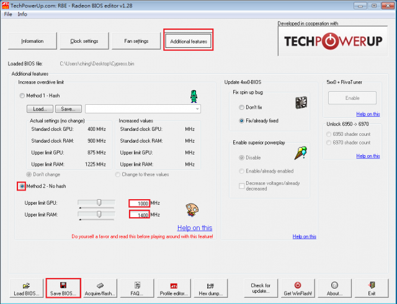This screenshot has height=304, width=397.
Task: Click the Exit door button
Action: [x=372, y=288]
